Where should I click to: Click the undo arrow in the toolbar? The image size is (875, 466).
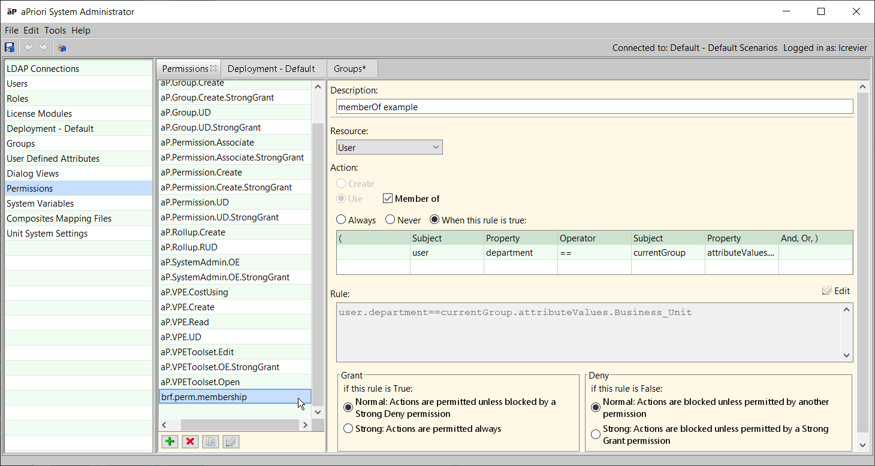pos(28,47)
